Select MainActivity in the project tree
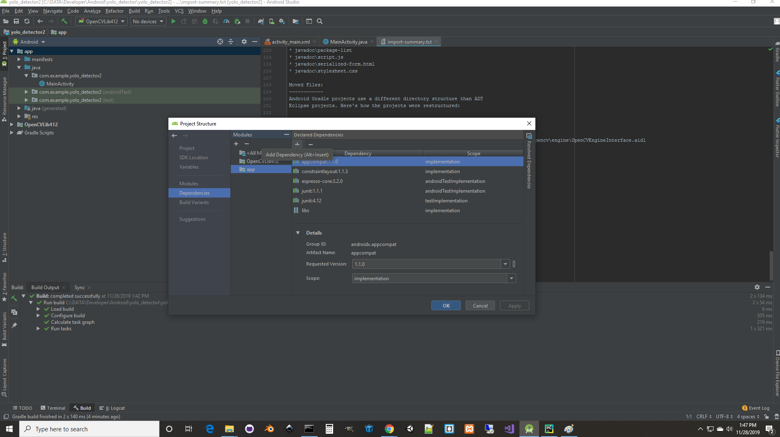Screen dimensions: 780x437 click(x=60, y=84)
